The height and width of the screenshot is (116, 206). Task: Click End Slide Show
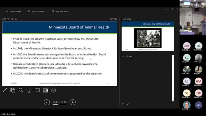[x=60, y=11]
